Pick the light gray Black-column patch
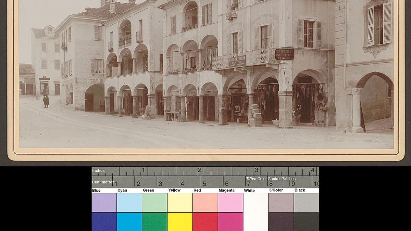 307,203
